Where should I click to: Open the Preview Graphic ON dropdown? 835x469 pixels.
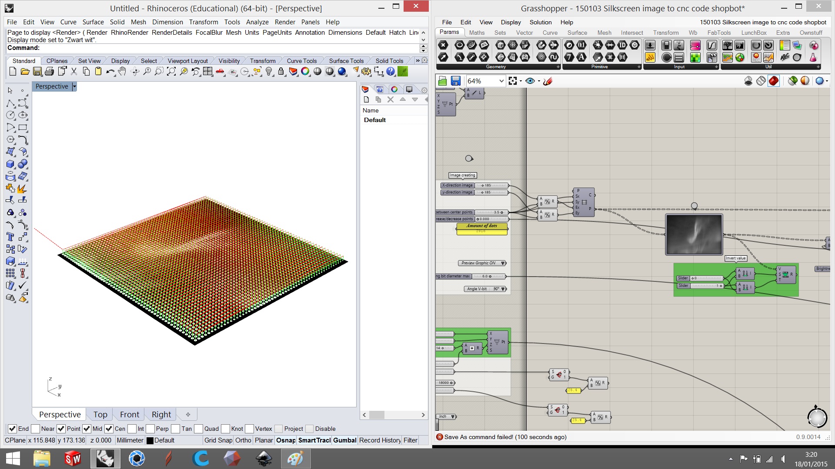481,263
